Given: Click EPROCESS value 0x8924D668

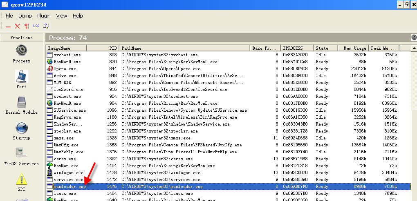Looking at the screenshot, I should click(296, 138).
